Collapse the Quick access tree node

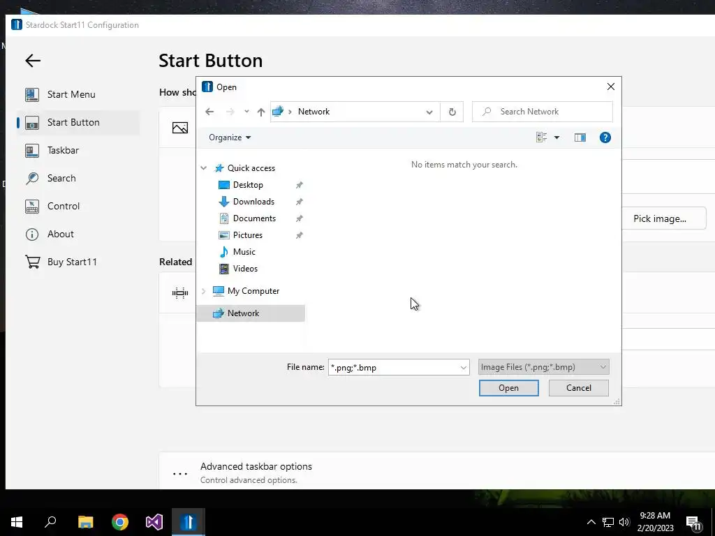[203, 168]
